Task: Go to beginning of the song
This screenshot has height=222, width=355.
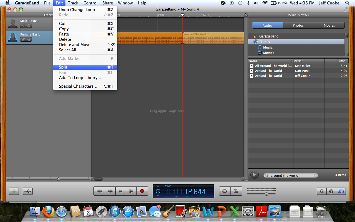Action: click(x=121, y=191)
